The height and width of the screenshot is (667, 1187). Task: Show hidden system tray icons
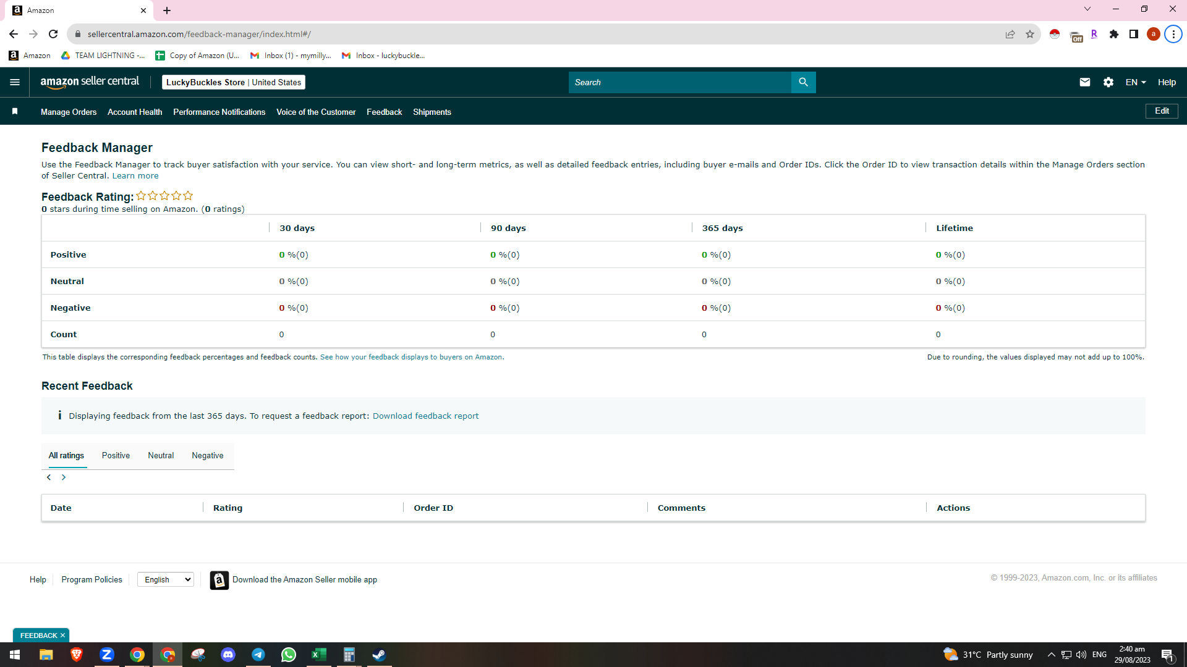(x=1051, y=655)
